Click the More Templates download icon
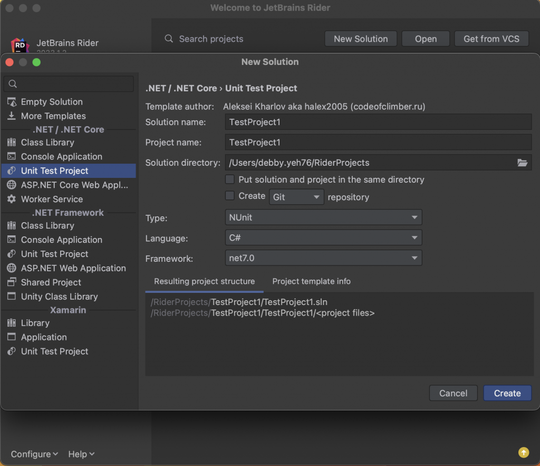Screen dimensions: 540x466 tap(12, 116)
